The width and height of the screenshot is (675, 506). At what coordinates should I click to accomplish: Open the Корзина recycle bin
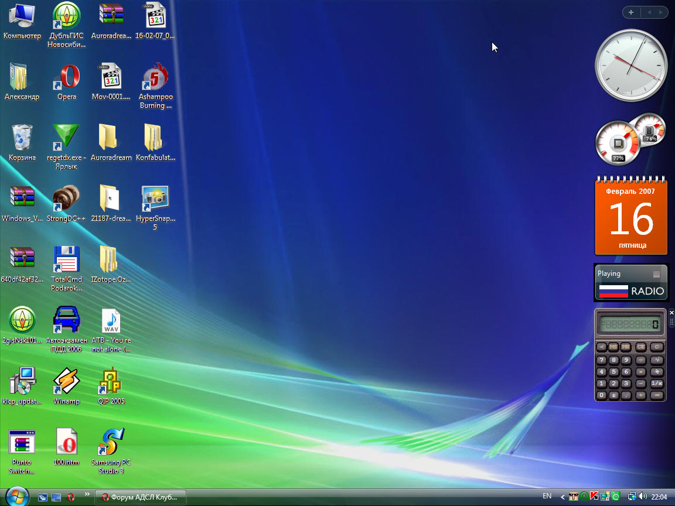pyautogui.click(x=22, y=138)
